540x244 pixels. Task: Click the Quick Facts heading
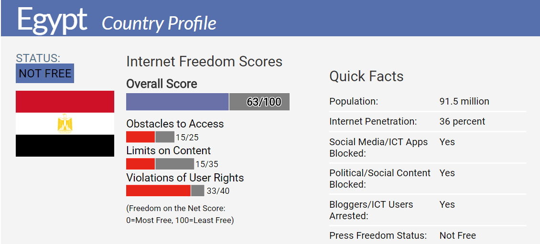click(367, 76)
